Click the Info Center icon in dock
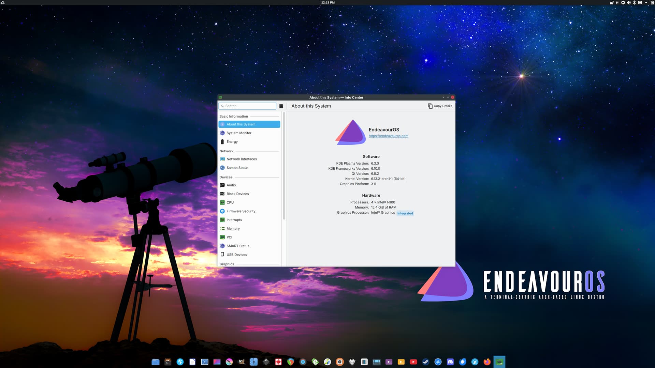Screen dimensions: 655x368 click(x=499, y=362)
